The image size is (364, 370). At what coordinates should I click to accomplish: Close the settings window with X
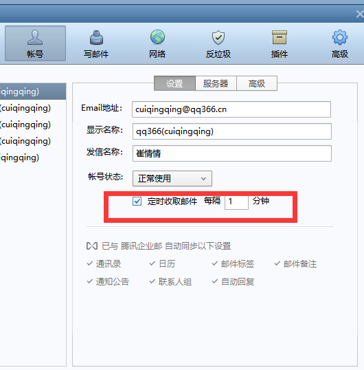pyautogui.click(x=359, y=14)
